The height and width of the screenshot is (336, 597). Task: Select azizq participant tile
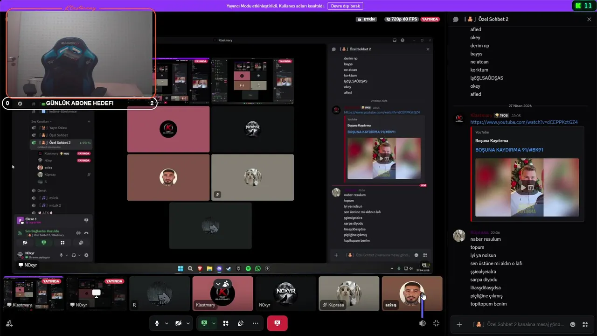tap(412, 294)
